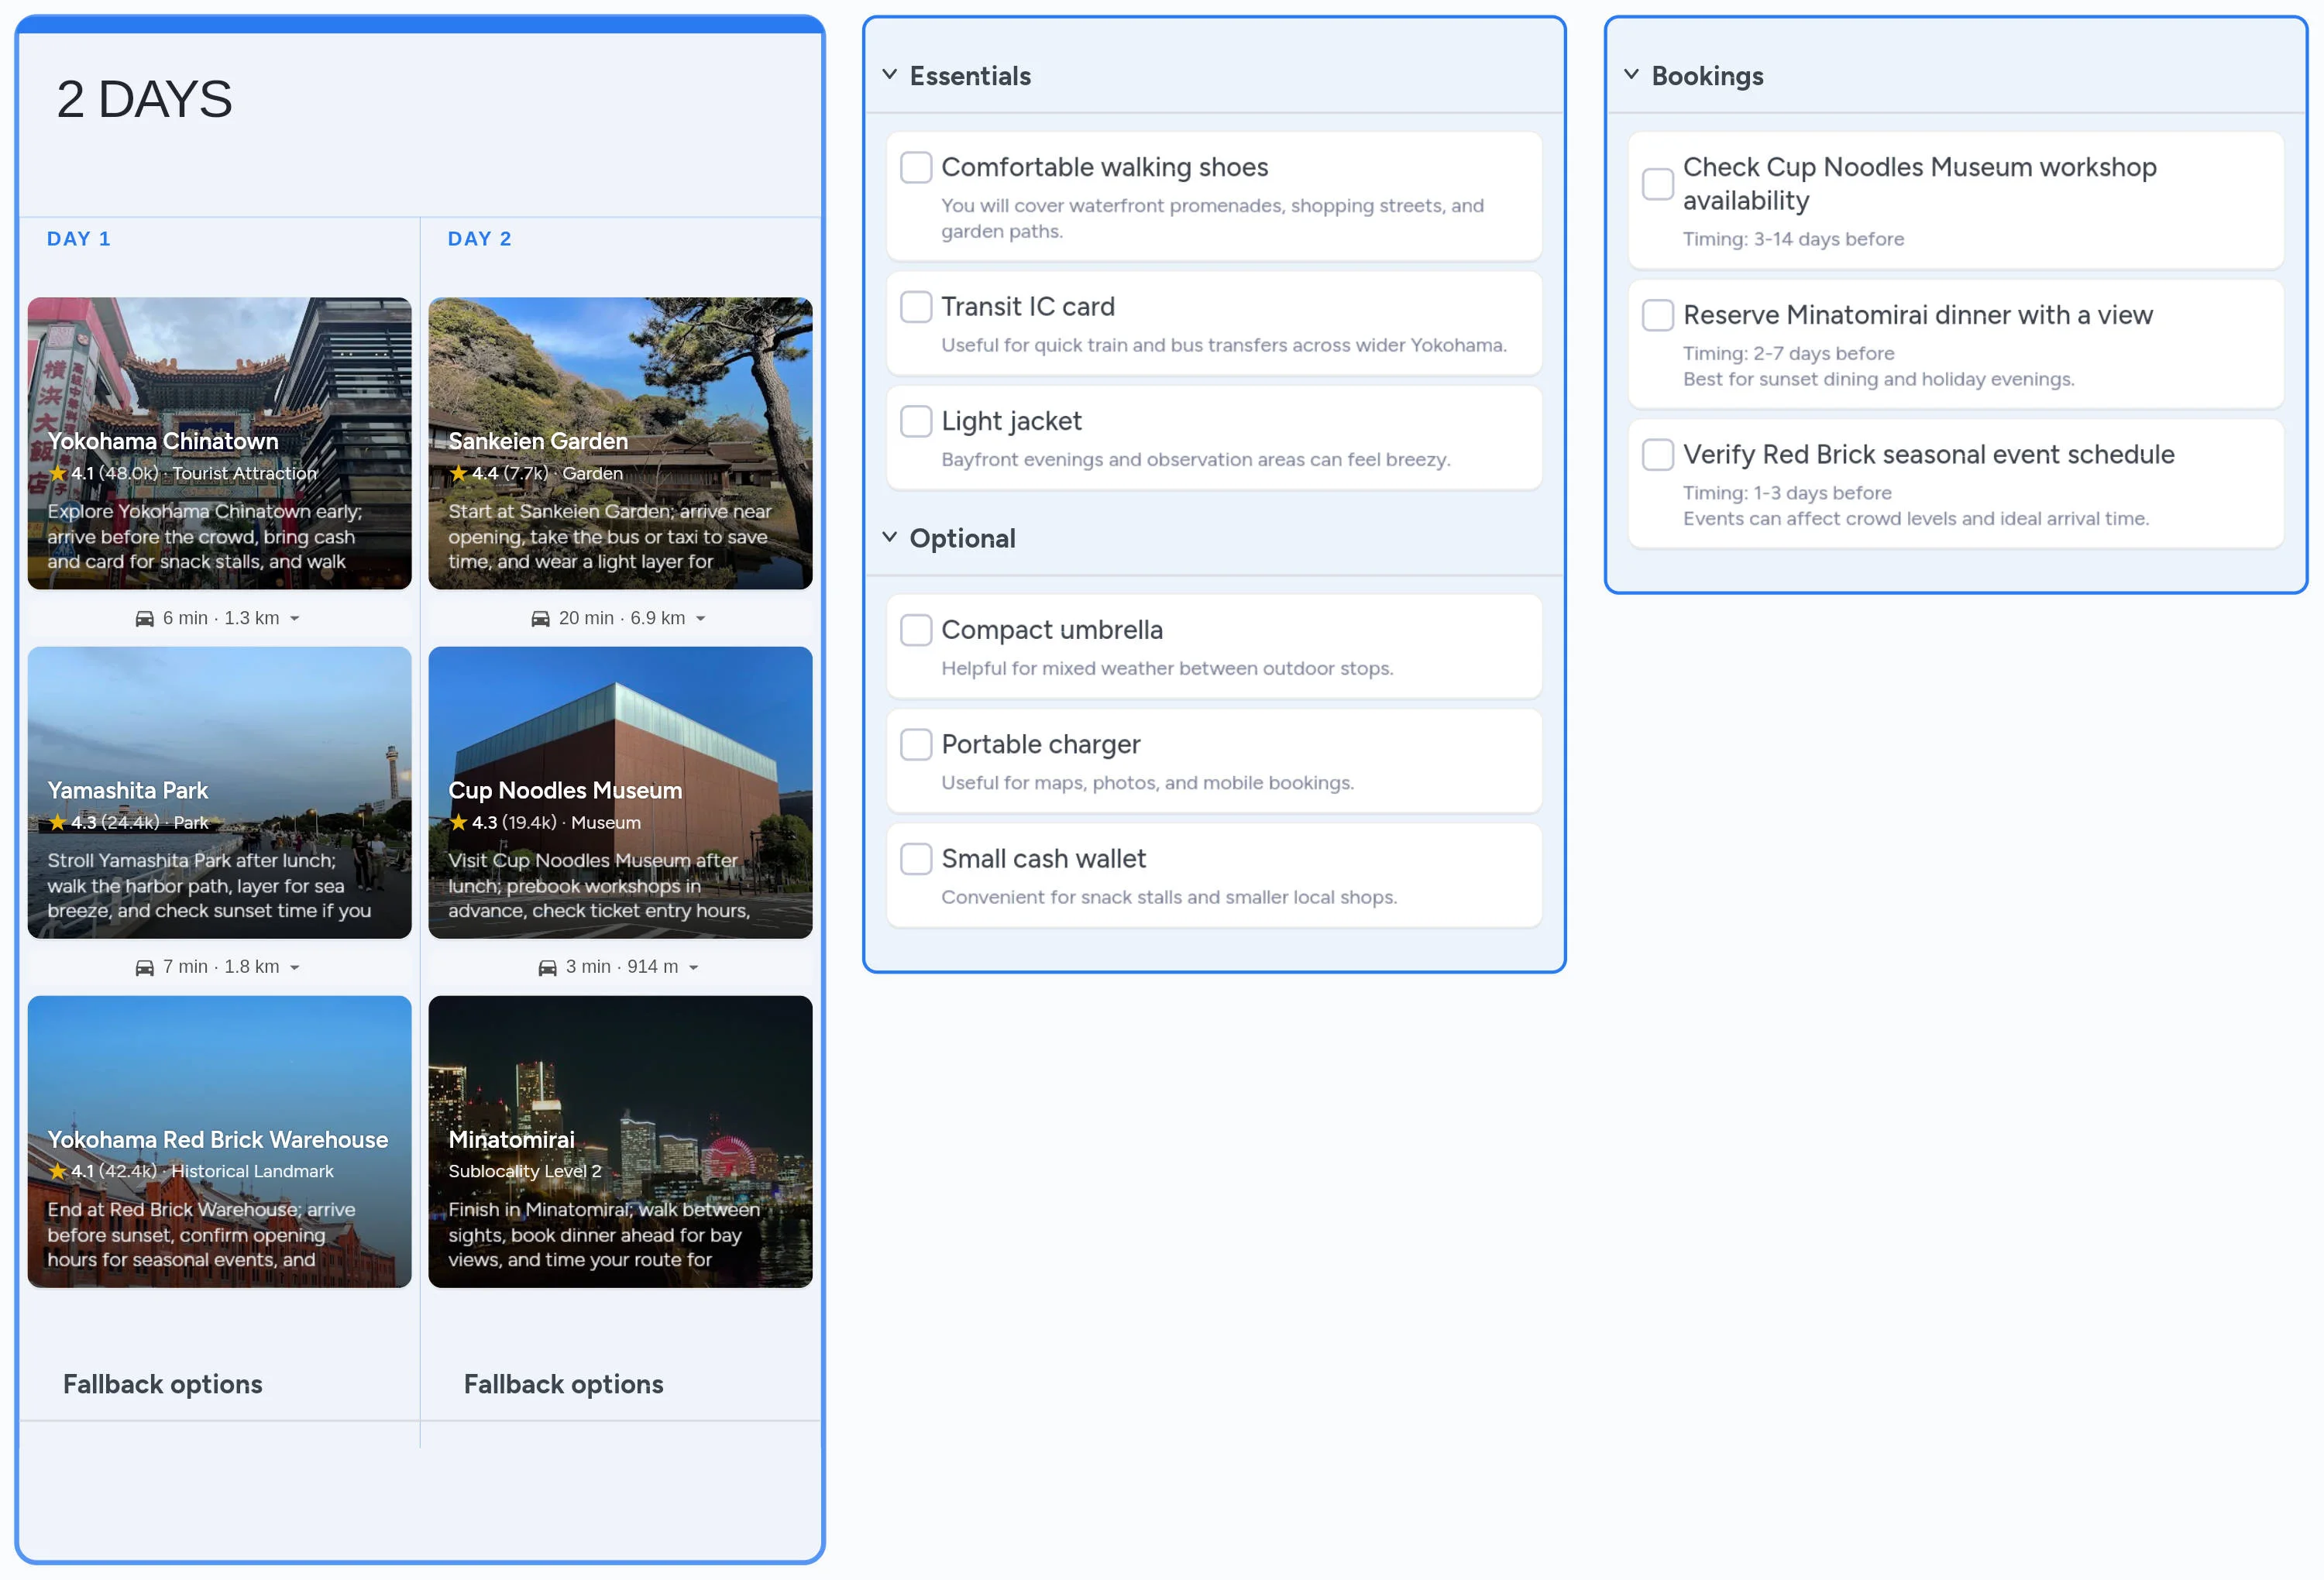Open the 6 min · 1.3 km route dropdown arrow
The width and height of the screenshot is (2324, 1580).
coord(295,619)
